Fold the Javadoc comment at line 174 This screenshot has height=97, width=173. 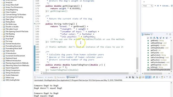pos(40,16)
